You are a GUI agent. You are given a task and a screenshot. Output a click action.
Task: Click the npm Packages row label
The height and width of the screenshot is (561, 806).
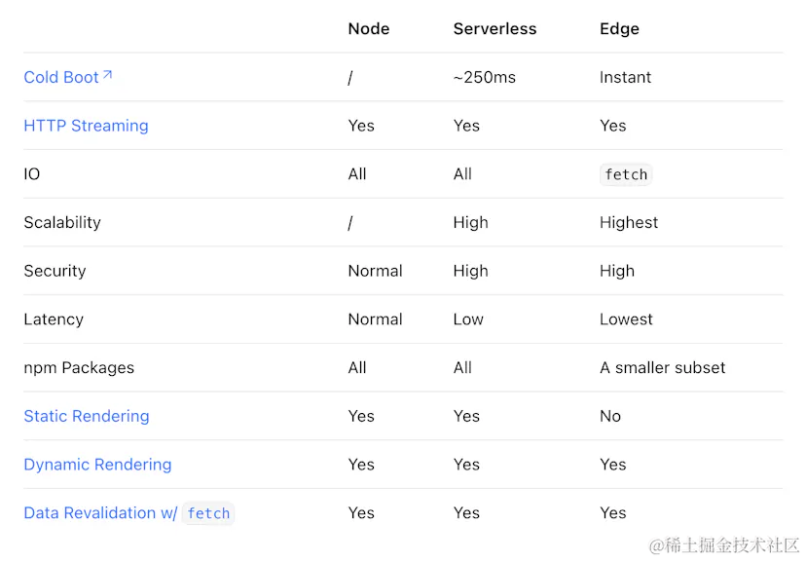point(79,368)
